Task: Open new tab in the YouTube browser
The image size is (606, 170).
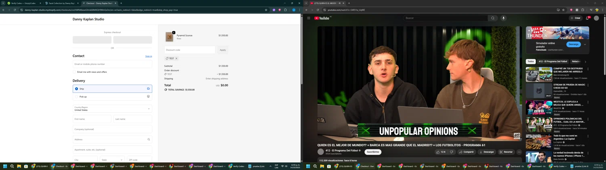Action: (x=349, y=3)
